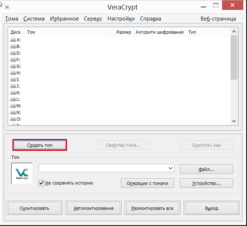Click the Устройство... button
The width and height of the screenshot is (247, 226).
point(206,183)
